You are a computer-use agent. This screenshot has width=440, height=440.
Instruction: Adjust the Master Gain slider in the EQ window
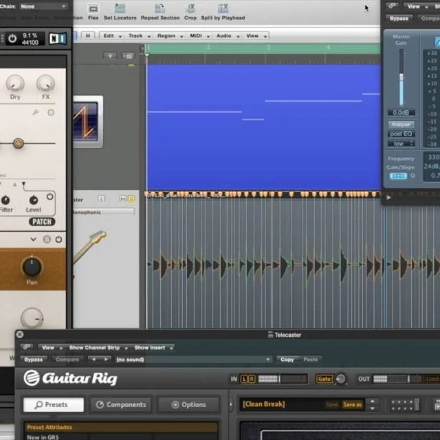(401, 77)
